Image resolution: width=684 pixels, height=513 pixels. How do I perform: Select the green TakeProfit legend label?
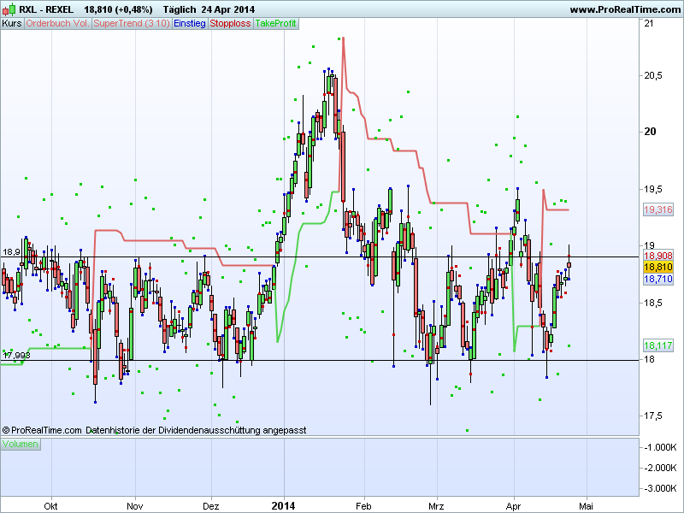click(275, 23)
